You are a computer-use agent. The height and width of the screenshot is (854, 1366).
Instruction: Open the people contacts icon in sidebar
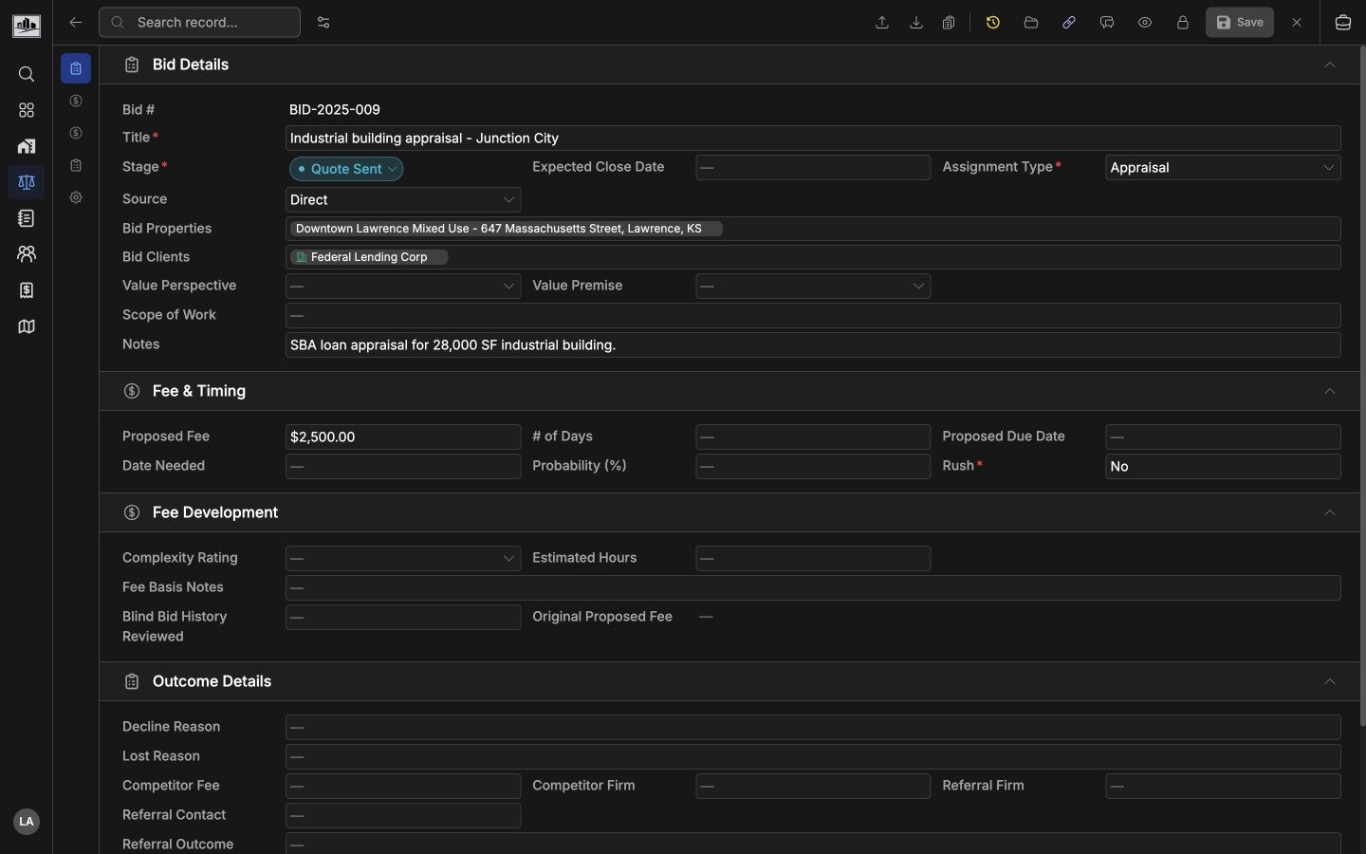click(27, 255)
